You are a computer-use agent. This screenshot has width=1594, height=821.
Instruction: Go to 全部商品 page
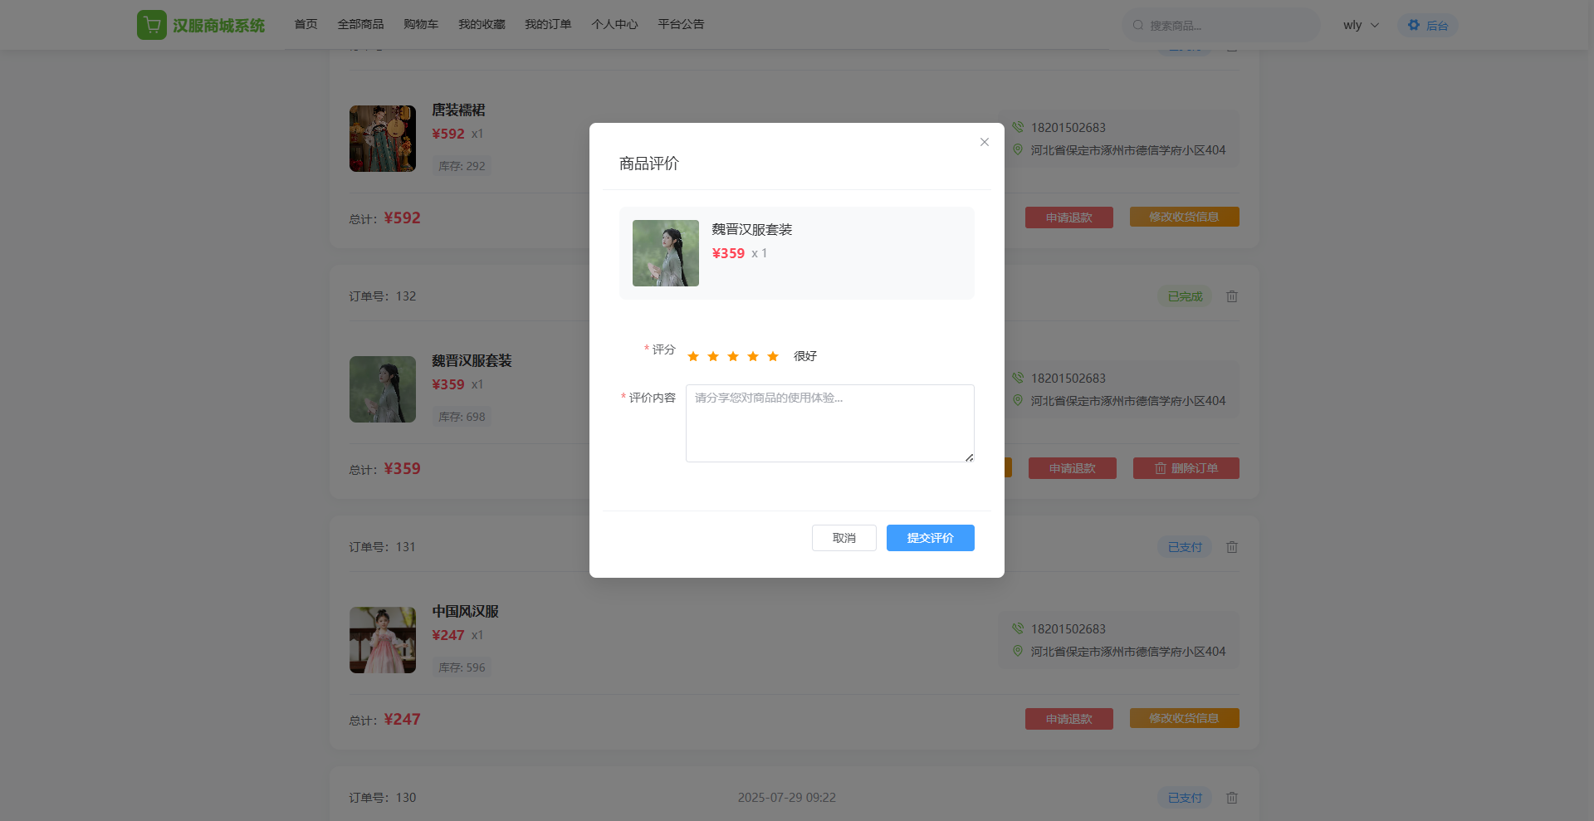[360, 24]
